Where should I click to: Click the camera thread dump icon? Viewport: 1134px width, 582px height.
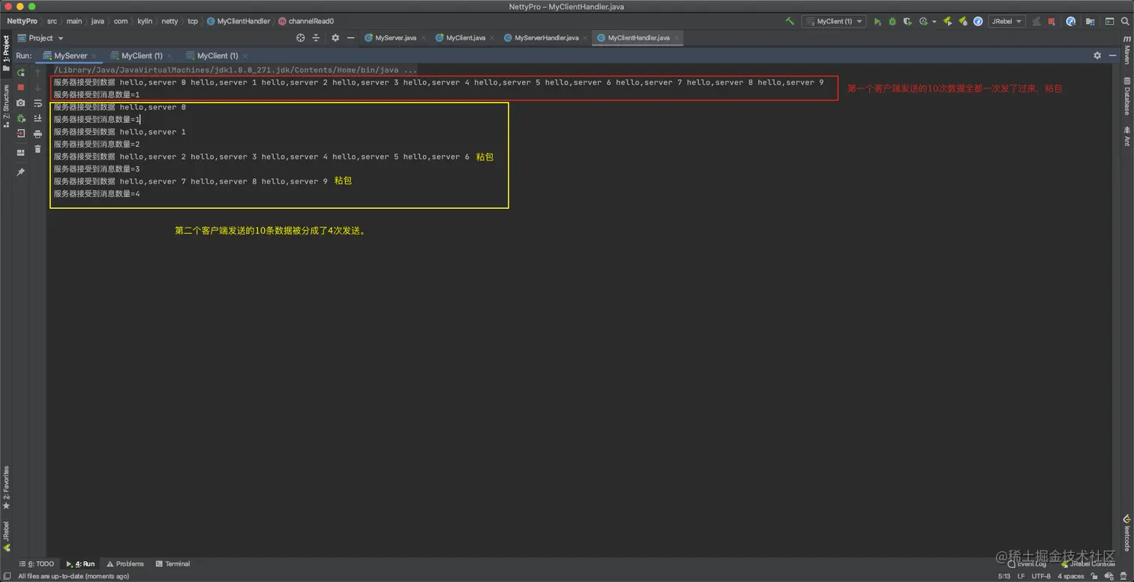pos(21,103)
